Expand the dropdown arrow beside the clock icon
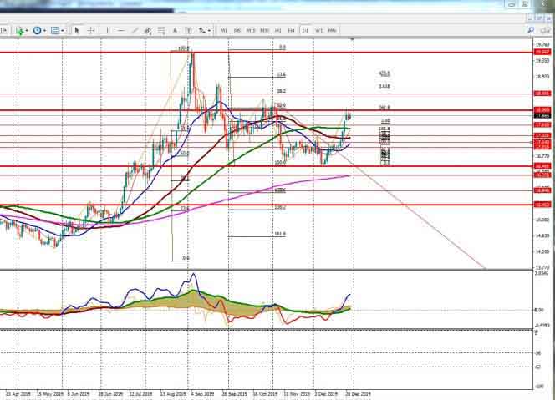 [x=44, y=31]
